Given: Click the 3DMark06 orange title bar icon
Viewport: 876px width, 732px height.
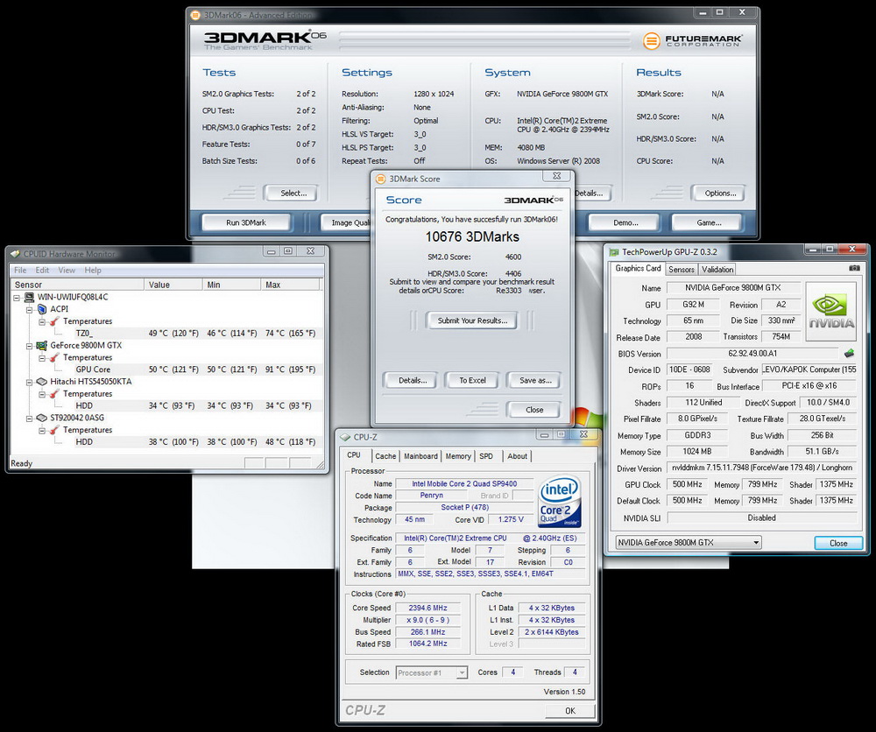Looking at the screenshot, I should pos(195,15).
